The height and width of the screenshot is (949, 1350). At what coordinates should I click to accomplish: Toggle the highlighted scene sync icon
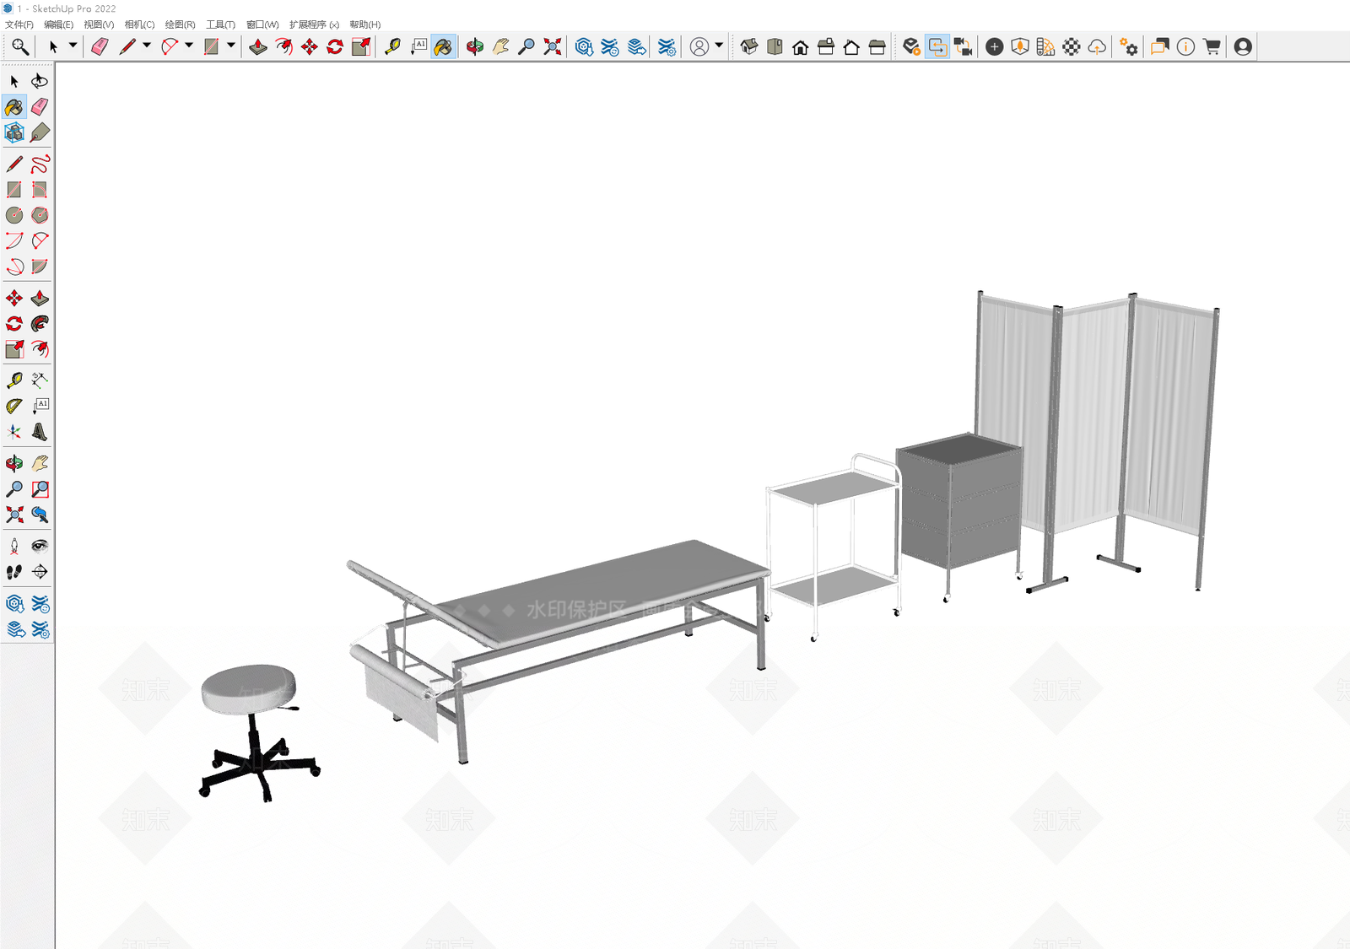click(937, 46)
